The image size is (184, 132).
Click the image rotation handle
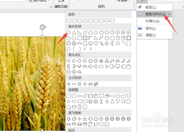click(43, 27)
